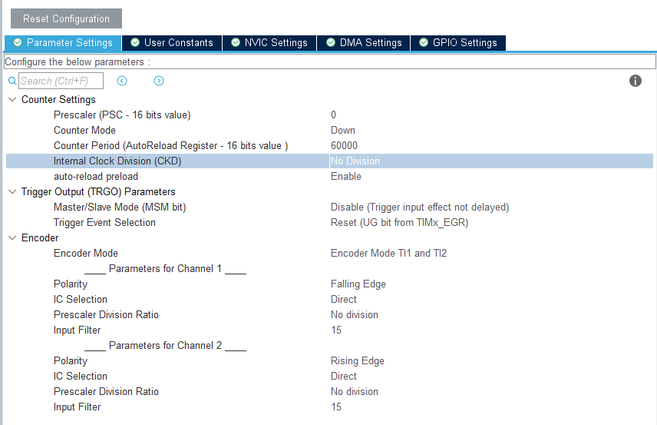
Task: Go to previous search result arrow
Action: point(122,81)
